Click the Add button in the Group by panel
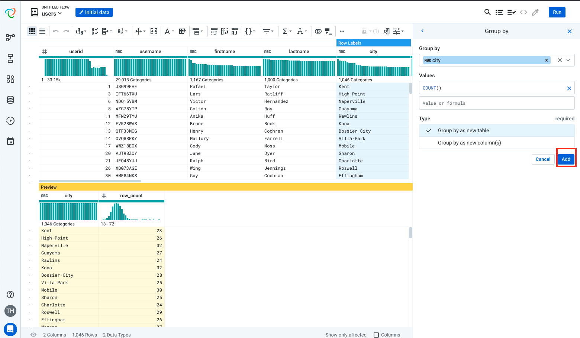The width and height of the screenshot is (580, 338). 566,159
